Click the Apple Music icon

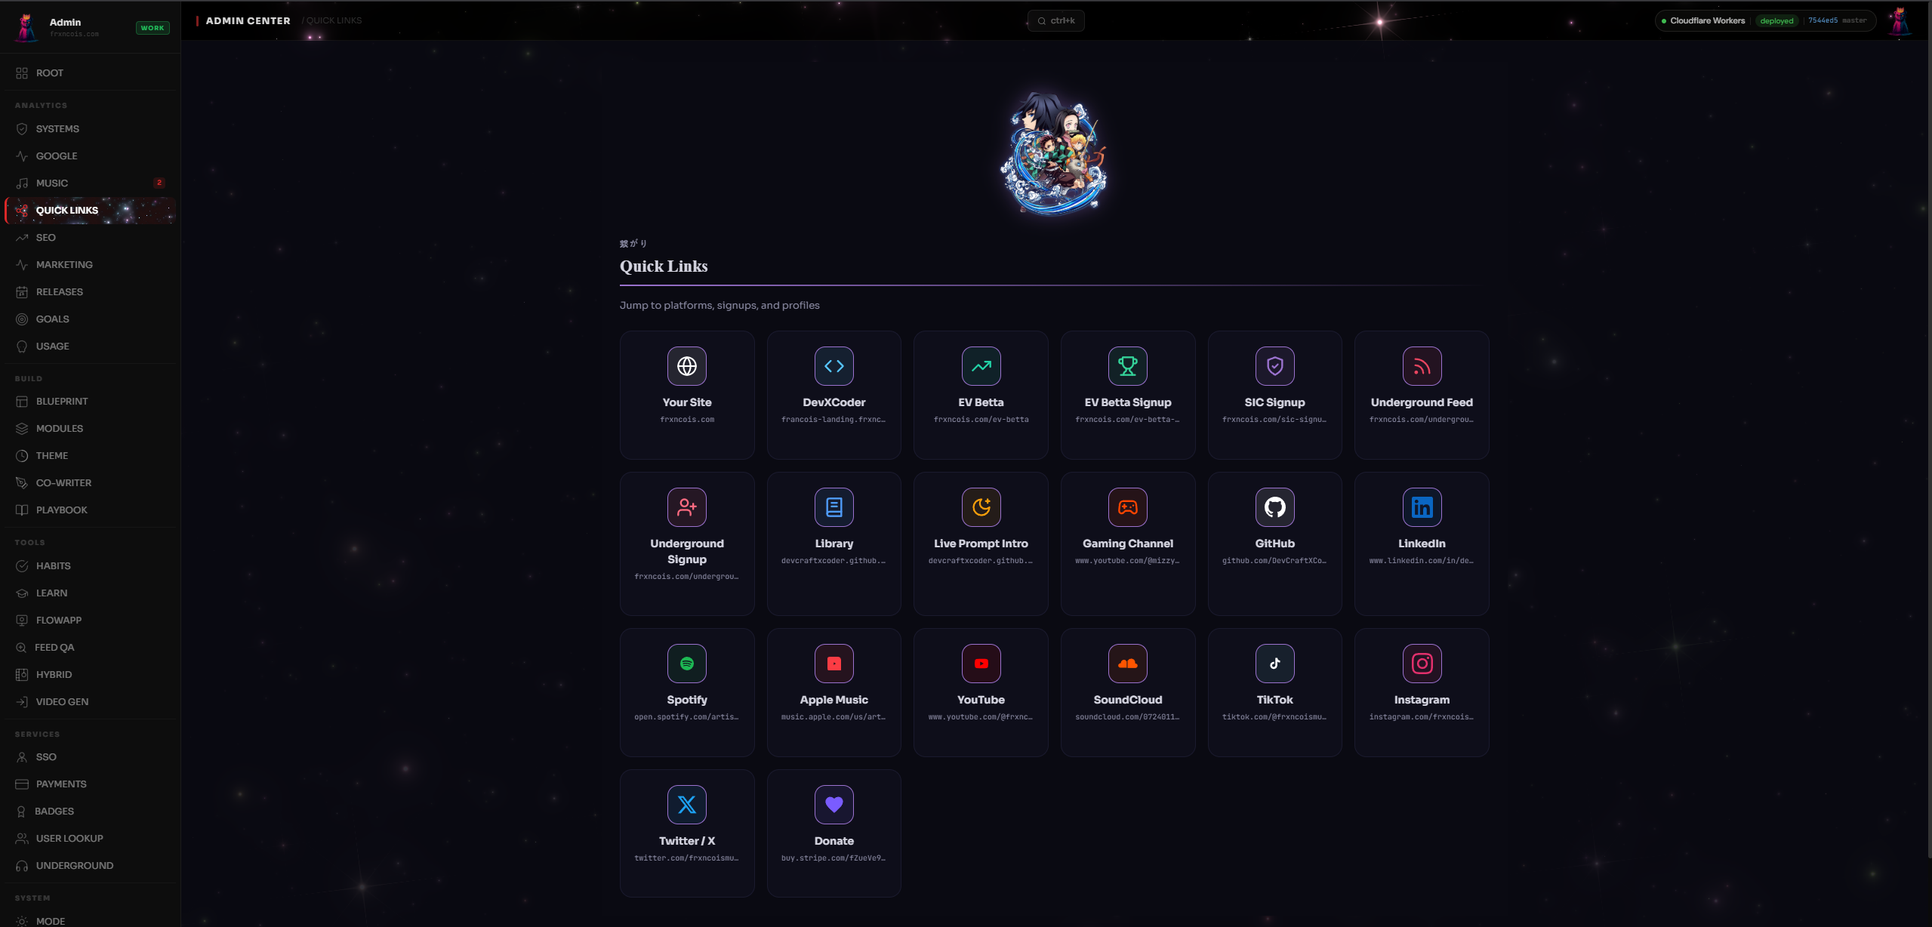[x=834, y=664]
